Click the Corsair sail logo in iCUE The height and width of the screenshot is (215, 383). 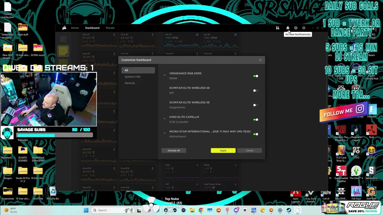coord(64,28)
